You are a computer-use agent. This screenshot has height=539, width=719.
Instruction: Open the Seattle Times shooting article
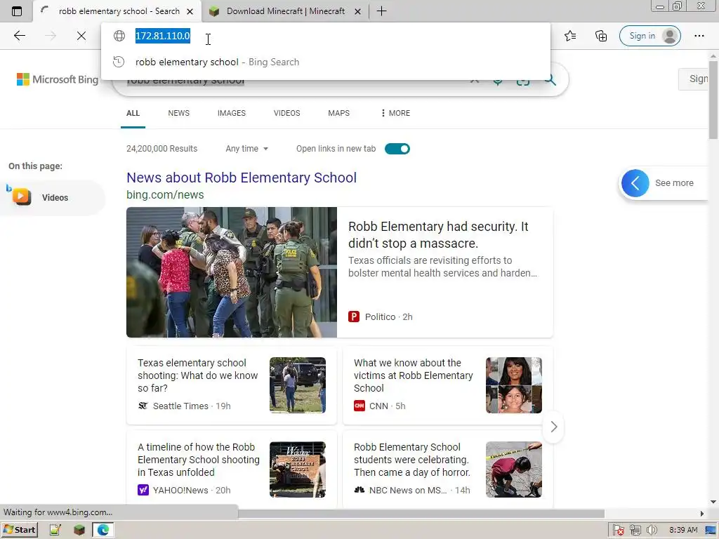197,375
